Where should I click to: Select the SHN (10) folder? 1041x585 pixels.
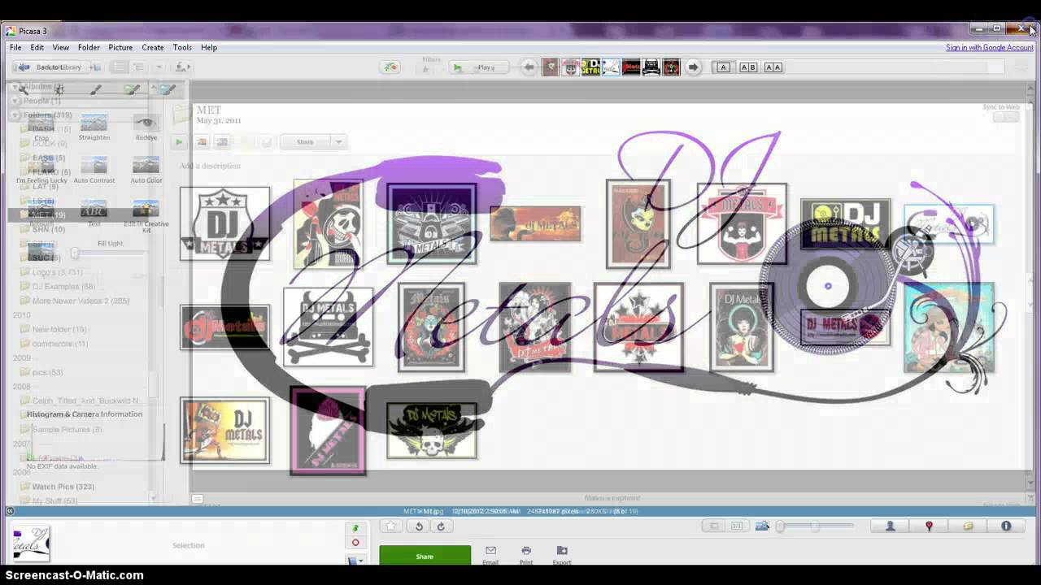(48, 229)
